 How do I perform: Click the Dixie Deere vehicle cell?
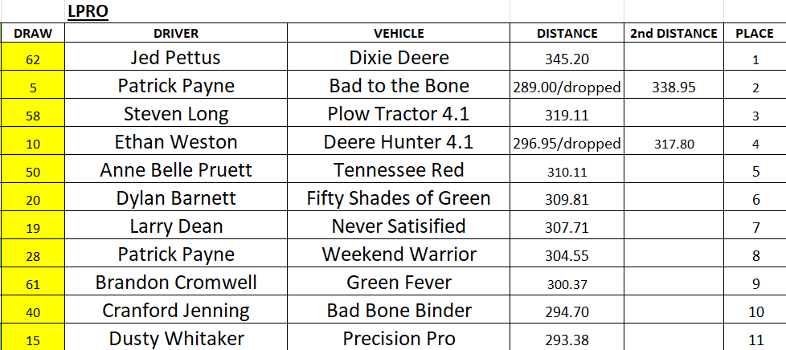pos(399,59)
